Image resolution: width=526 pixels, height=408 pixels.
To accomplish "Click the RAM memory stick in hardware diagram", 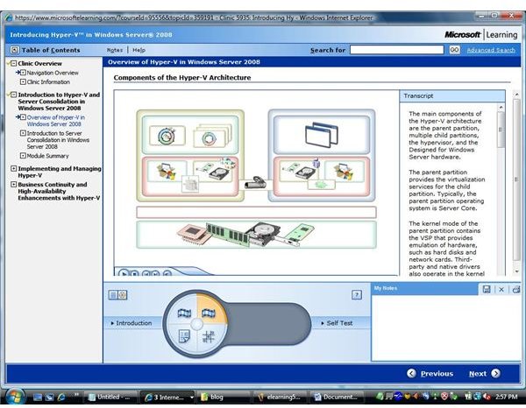I will 227,234.
